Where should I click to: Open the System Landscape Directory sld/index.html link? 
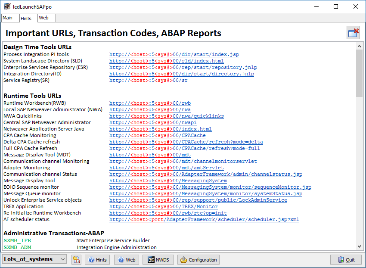coord(167,61)
